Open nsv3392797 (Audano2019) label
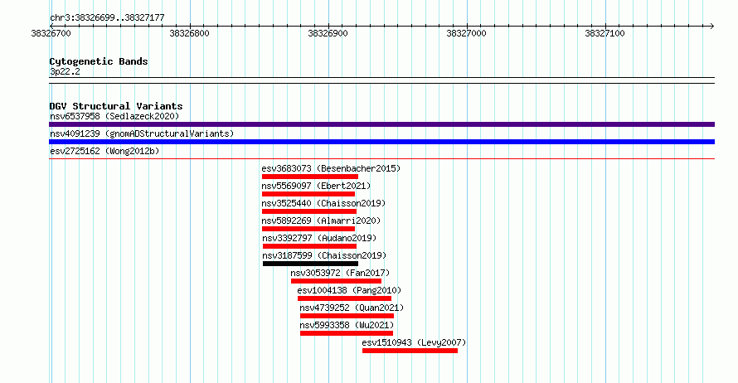Screen dimensions: 738x383 pyautogui.click(x=319, y=238)
